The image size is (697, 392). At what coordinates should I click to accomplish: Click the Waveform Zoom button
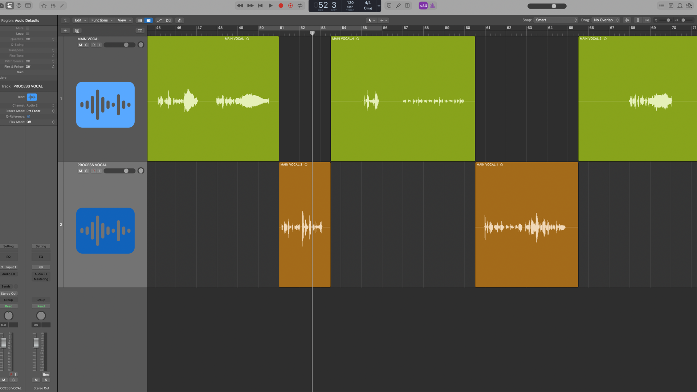coord(627,20)
